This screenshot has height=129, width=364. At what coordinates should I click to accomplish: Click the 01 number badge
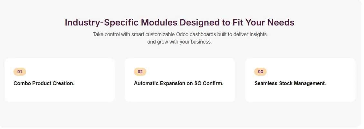coord(20,72)
